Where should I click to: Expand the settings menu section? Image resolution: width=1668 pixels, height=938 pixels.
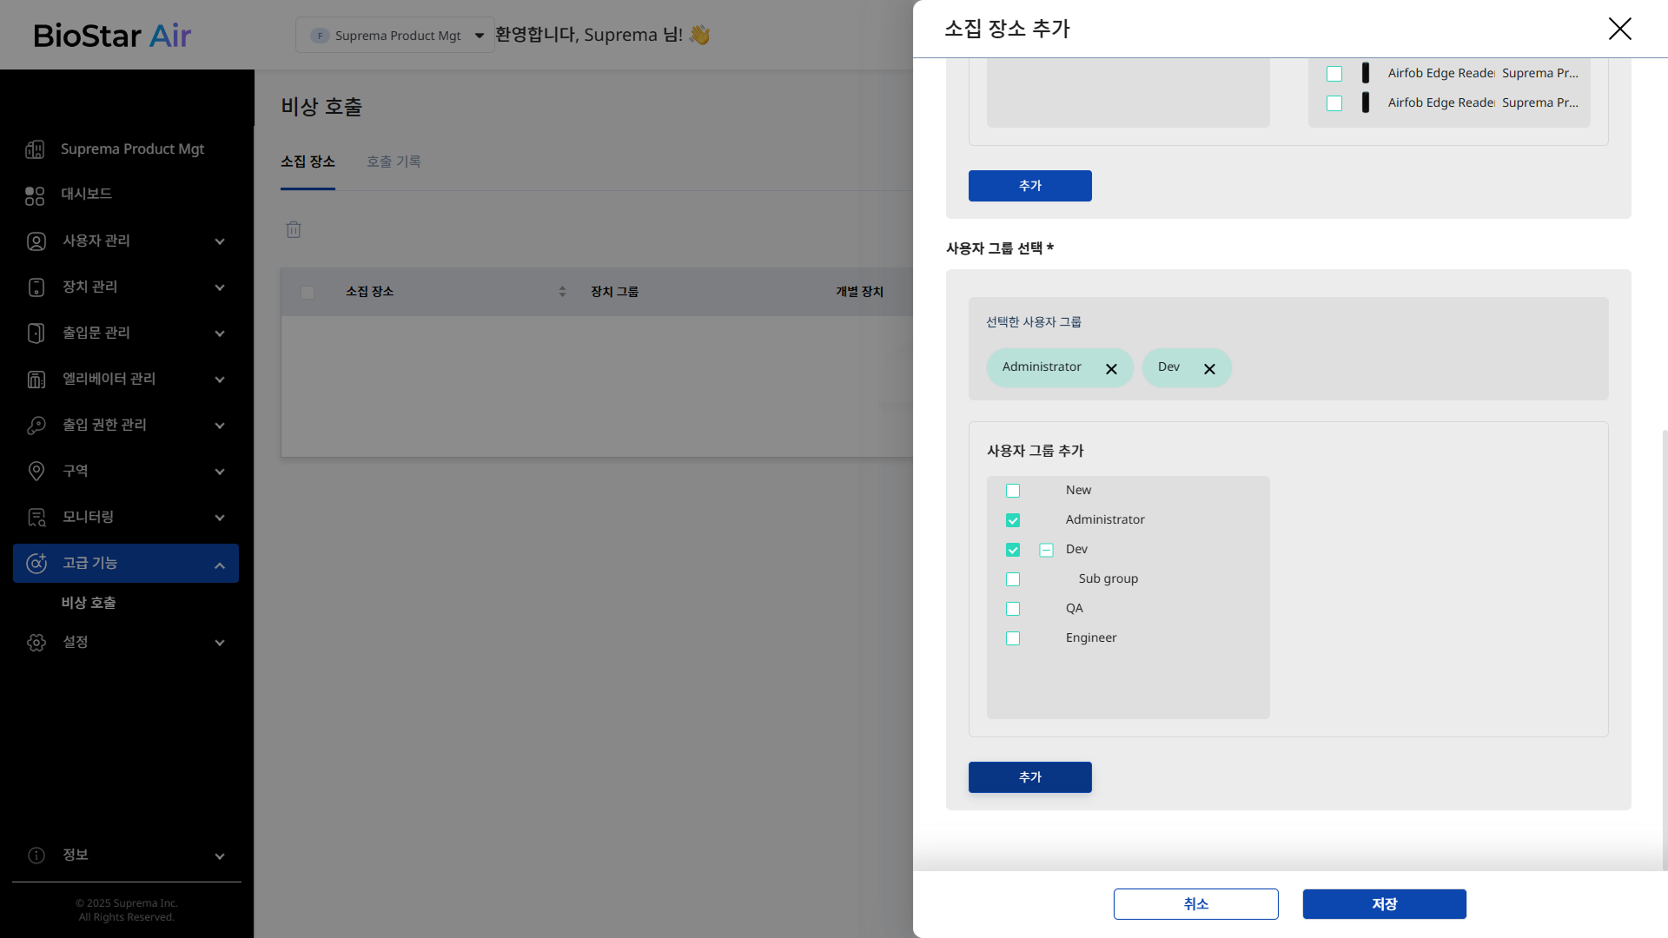tap(126, 643)
